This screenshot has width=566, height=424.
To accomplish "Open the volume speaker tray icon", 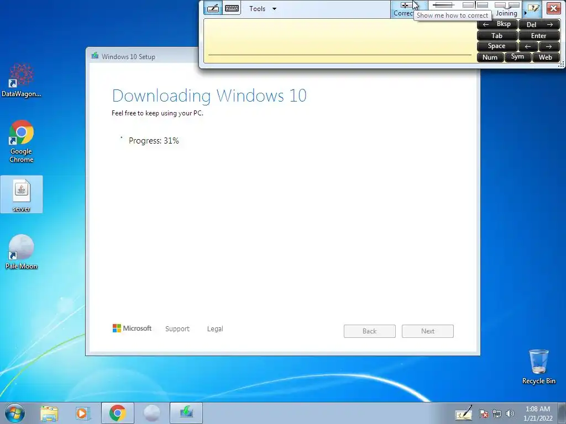I will click(x=510, y=414).
